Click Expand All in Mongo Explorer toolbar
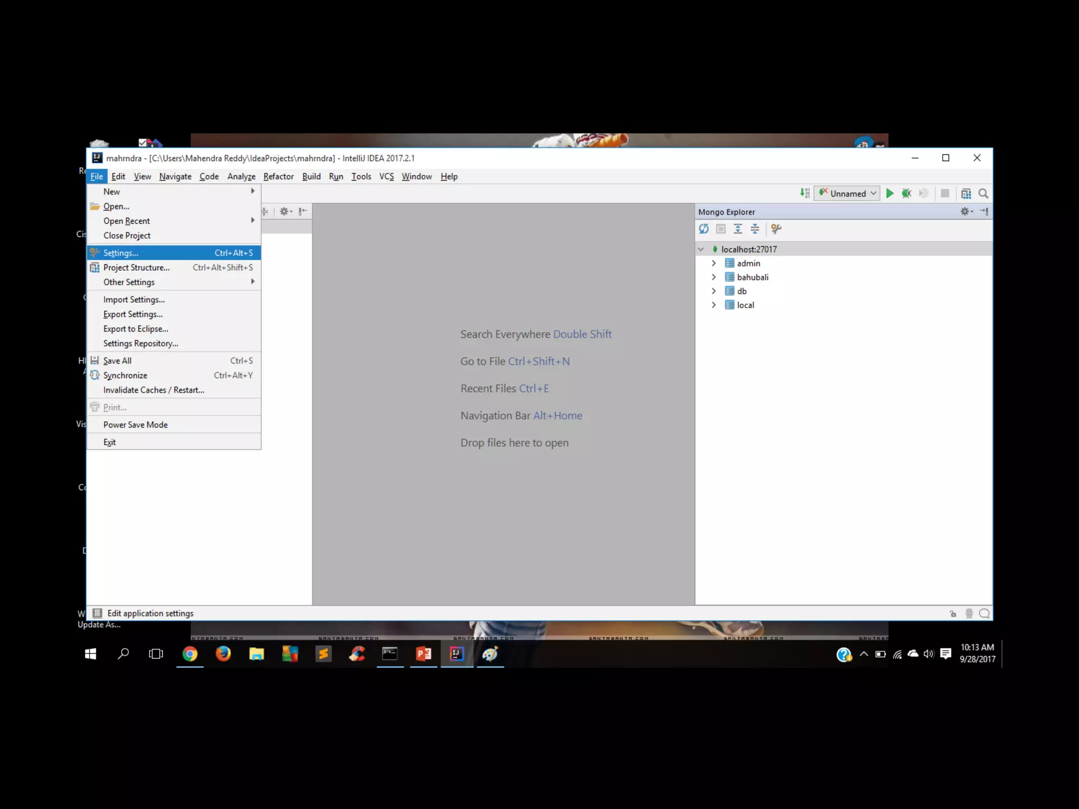This screenshot has width=1079, height=809. (738, 229)
